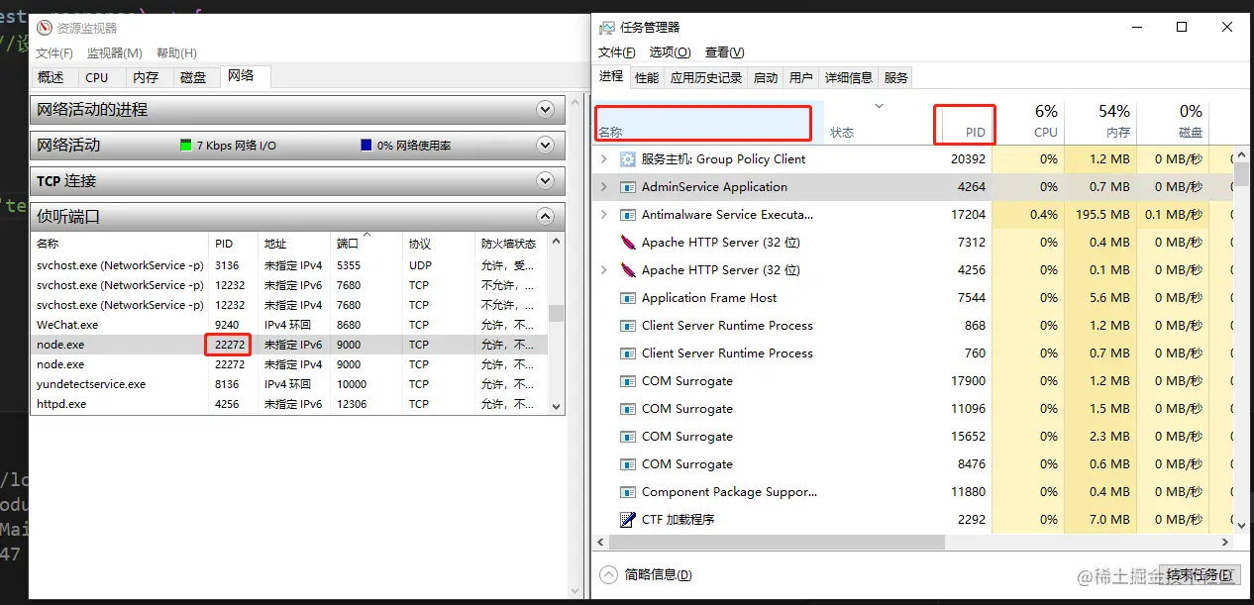Switch to the 概述 tab
Image resolution: width=1254 pixels, height=605 pixels.
(x=51, y=77)
